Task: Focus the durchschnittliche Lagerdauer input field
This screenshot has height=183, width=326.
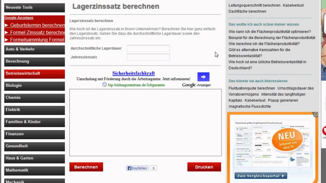Action: click(148, 48)
